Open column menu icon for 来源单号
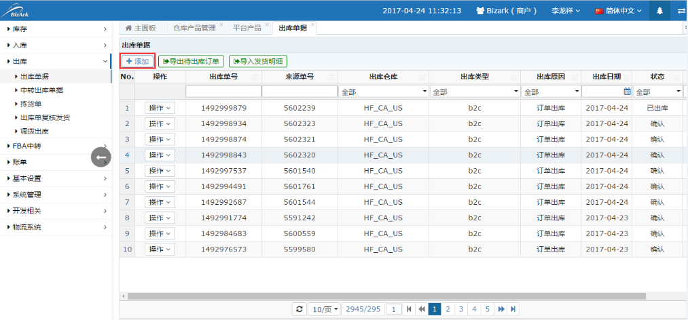Viewport: 688px width, 320px height. pos(332,77)
